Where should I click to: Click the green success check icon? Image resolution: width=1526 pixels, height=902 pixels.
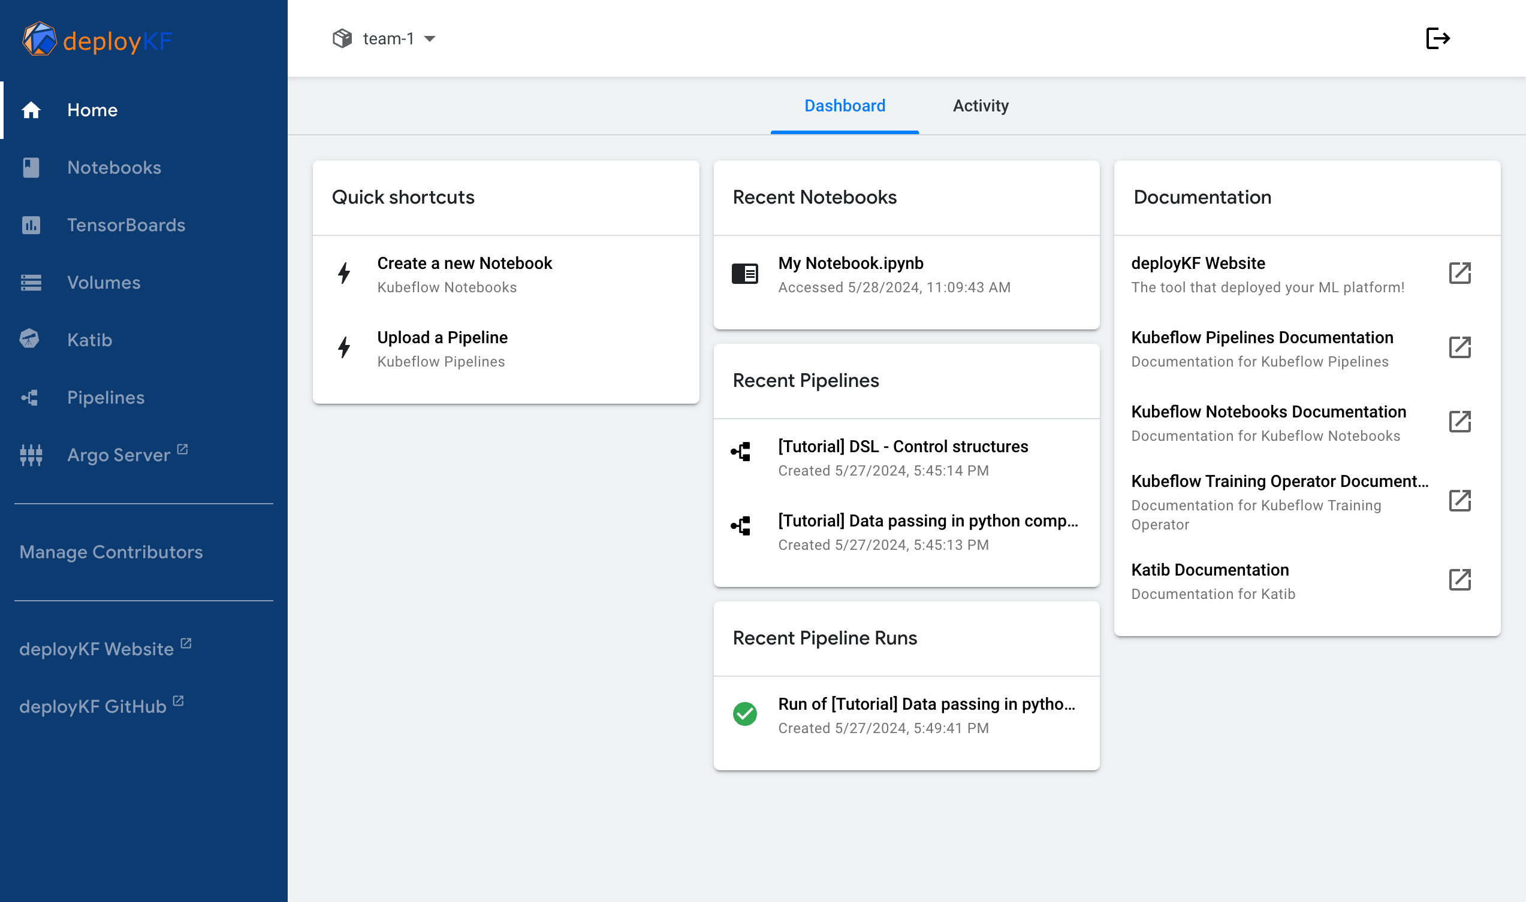(744, 713)
